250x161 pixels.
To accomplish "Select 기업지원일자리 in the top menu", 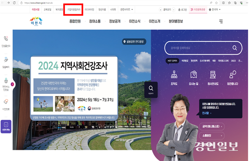I will coord(73,10).
